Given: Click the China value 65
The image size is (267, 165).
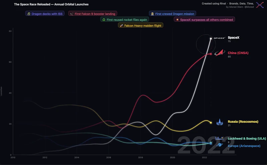Looking at the screenshot, I should pyautogui.click(x=229, y=57).
